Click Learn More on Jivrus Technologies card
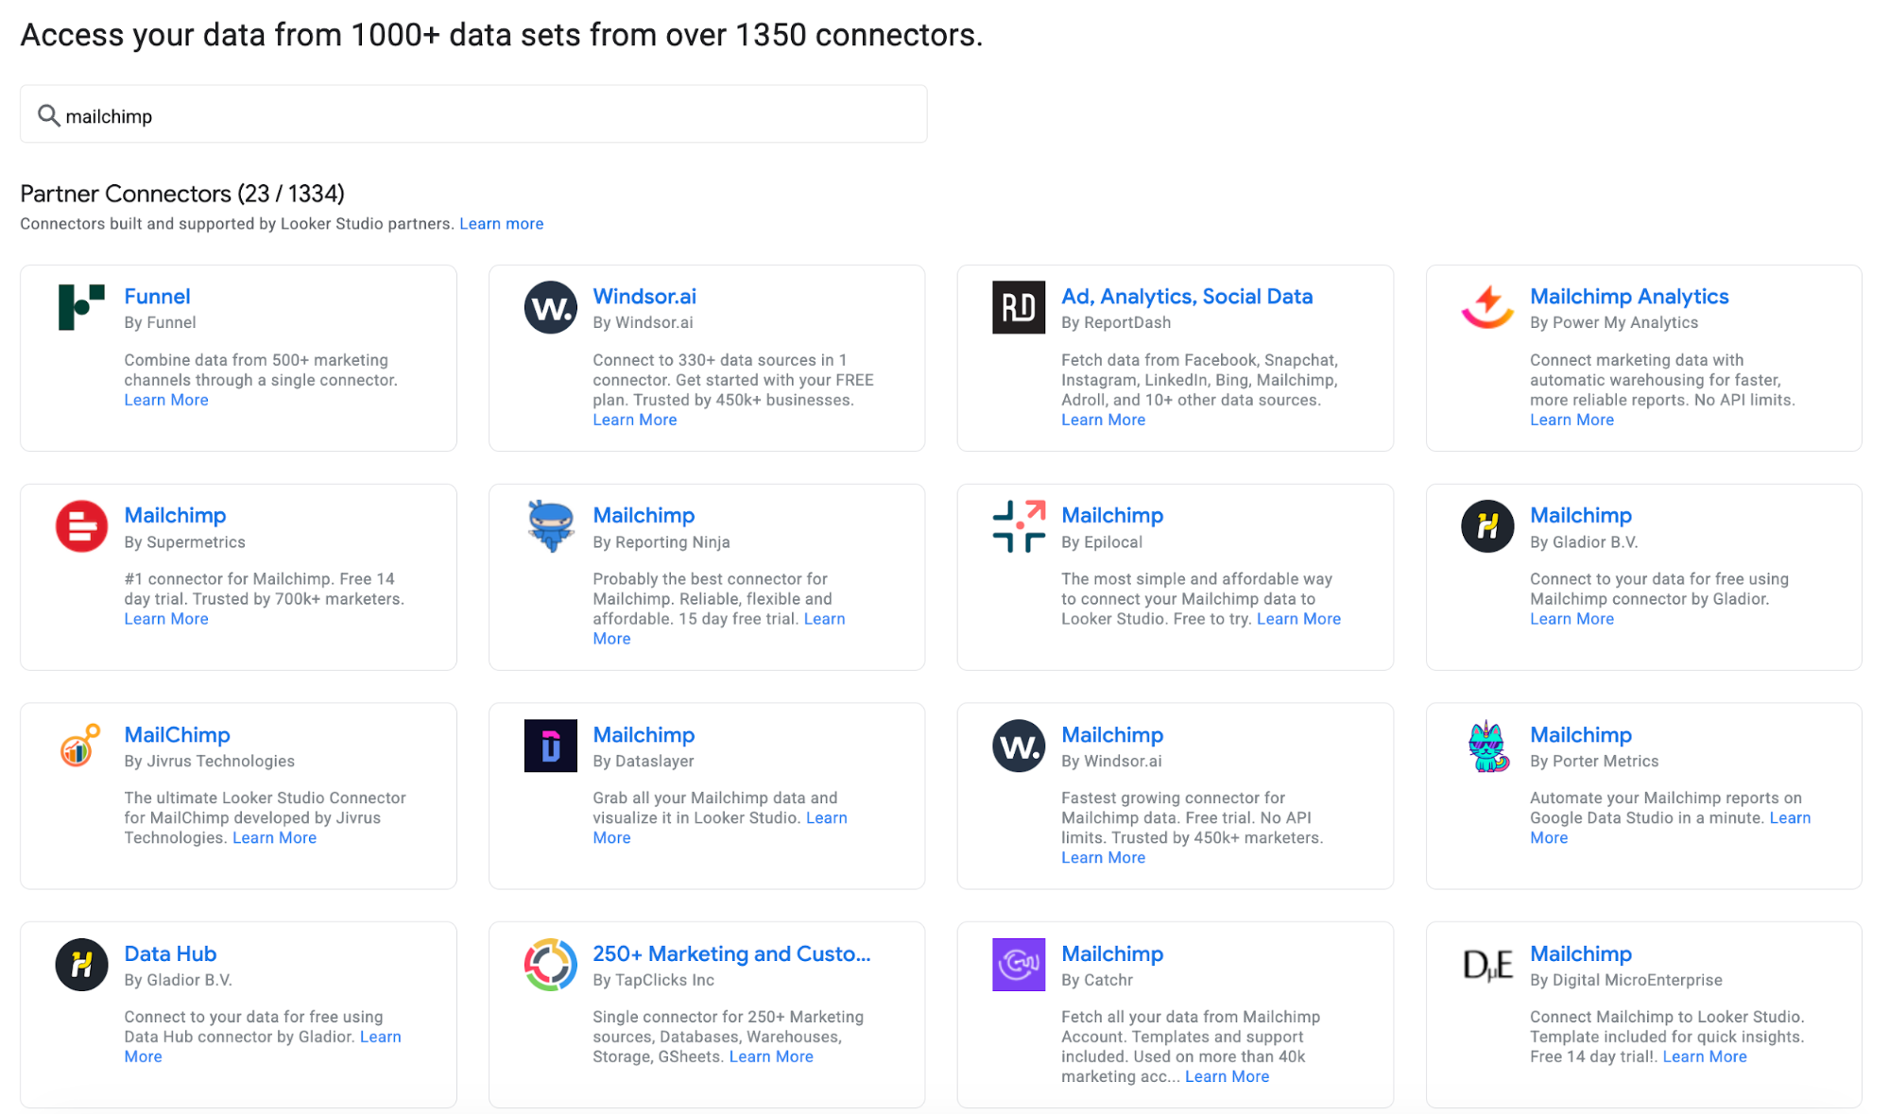This screenshot has height=1115, width=1889. point(274,838)
